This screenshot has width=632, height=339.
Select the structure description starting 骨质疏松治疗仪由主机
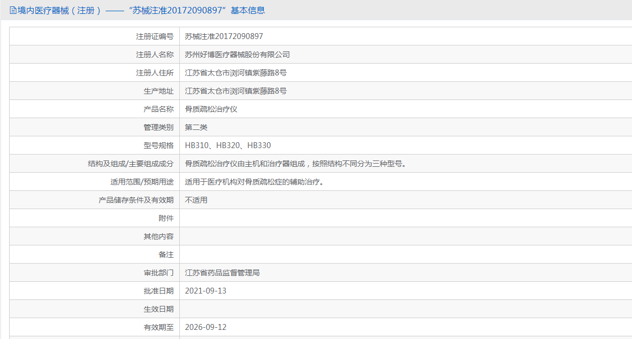[x=295, y=164]
